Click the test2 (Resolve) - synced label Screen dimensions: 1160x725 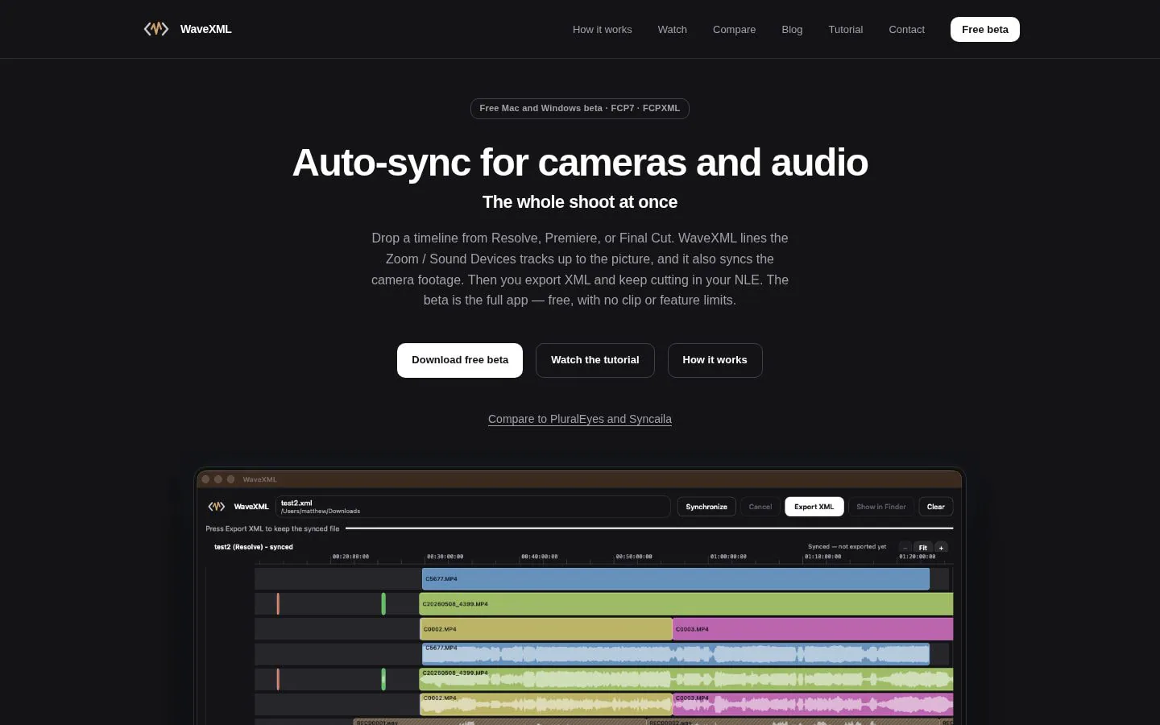254,547
